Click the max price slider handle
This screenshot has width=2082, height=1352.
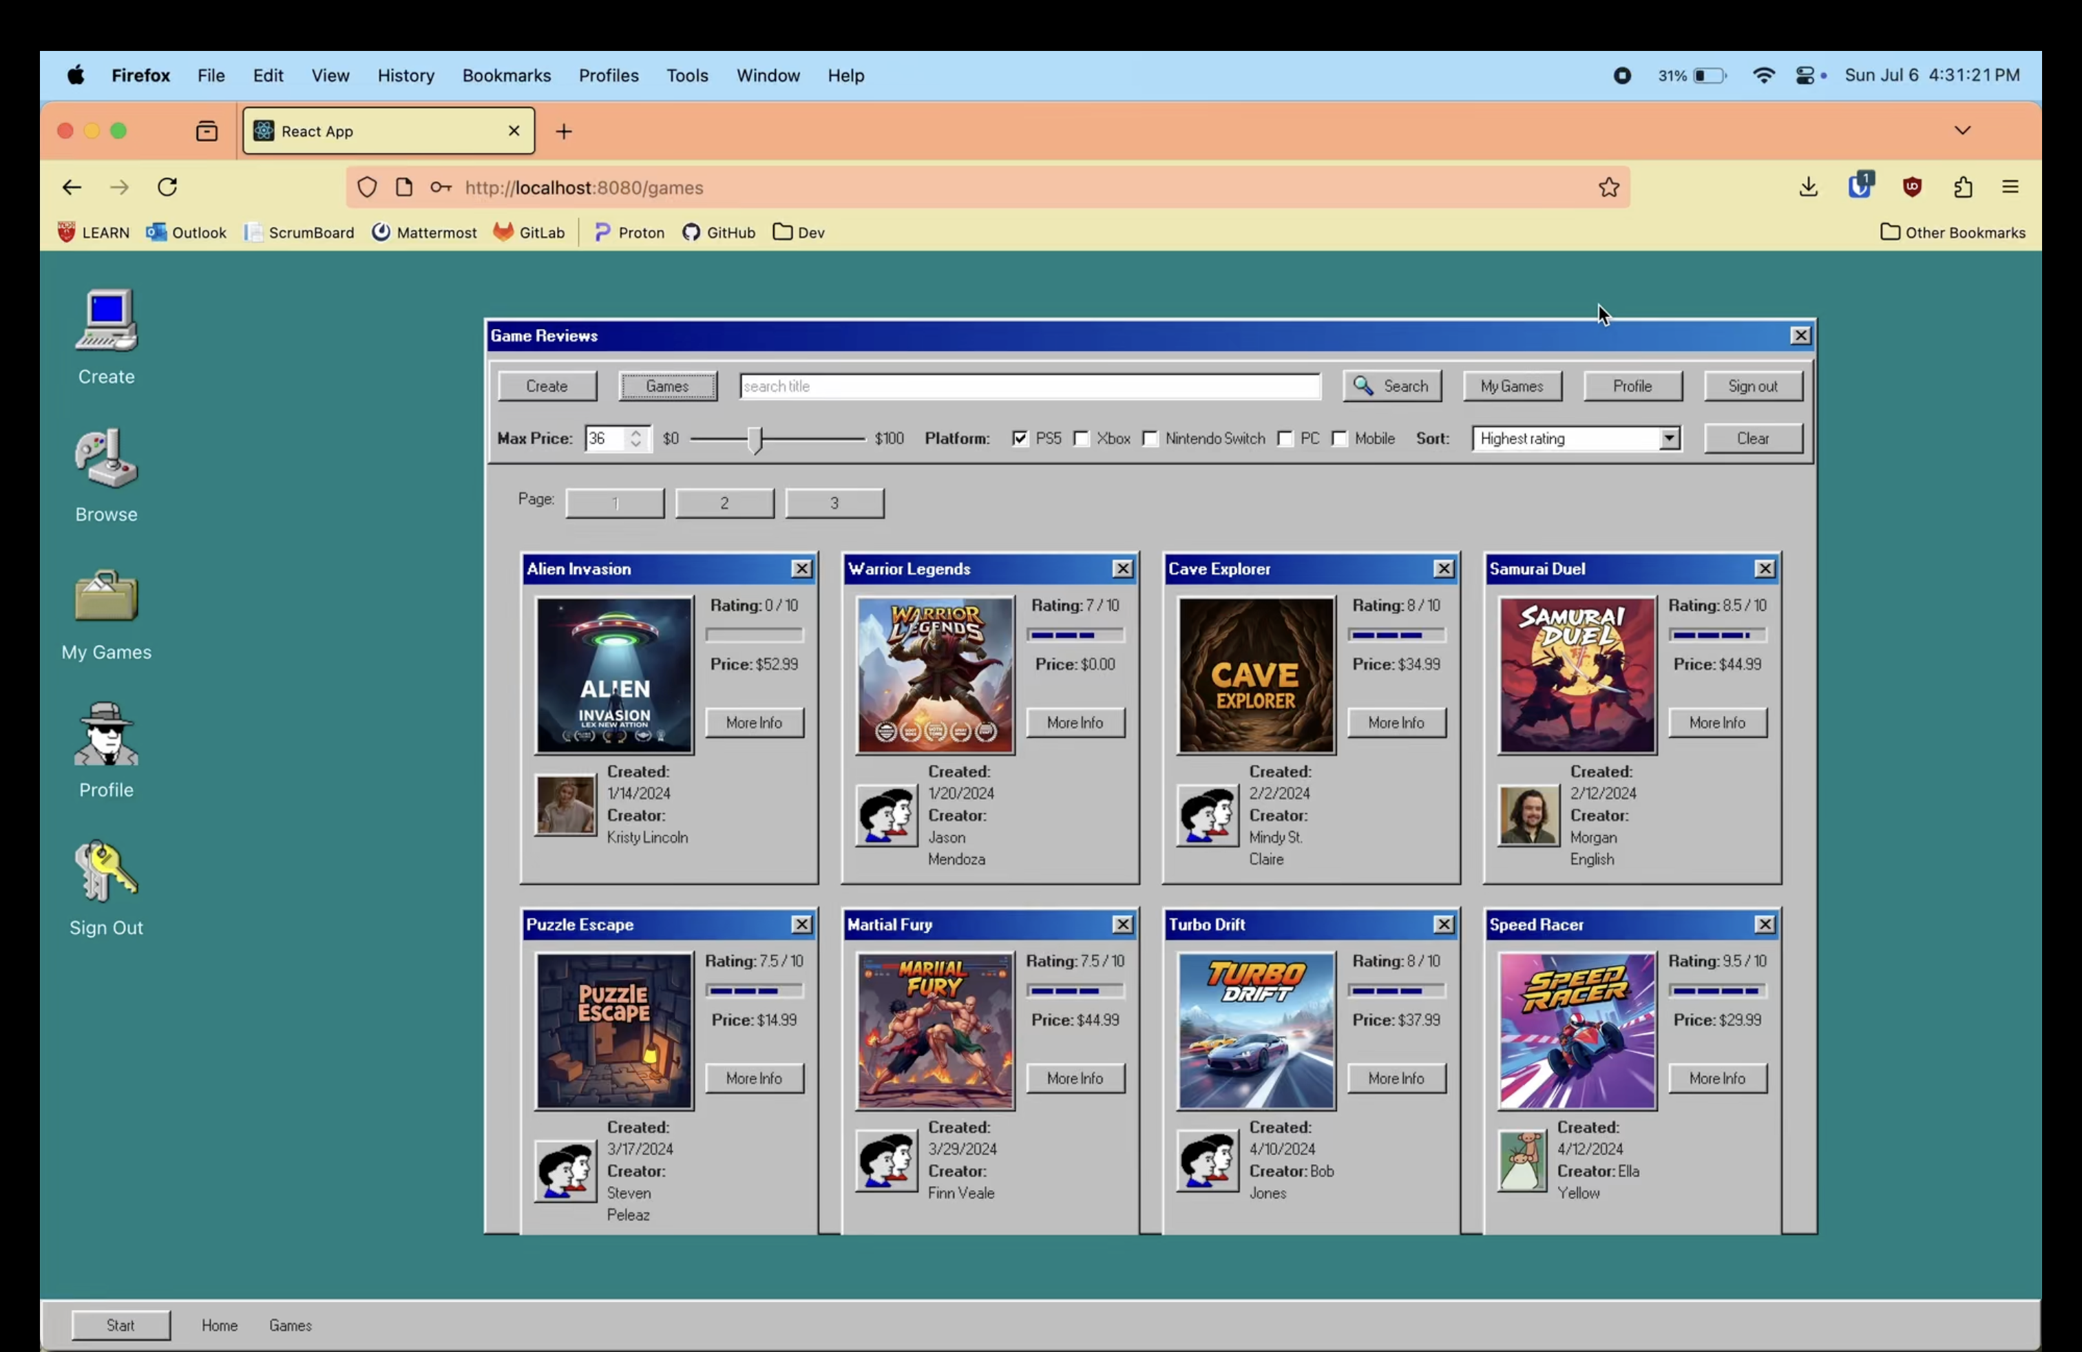click(756, 439)
